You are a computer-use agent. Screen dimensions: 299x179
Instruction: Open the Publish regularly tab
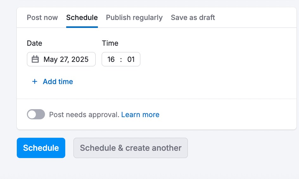point(134,17)
